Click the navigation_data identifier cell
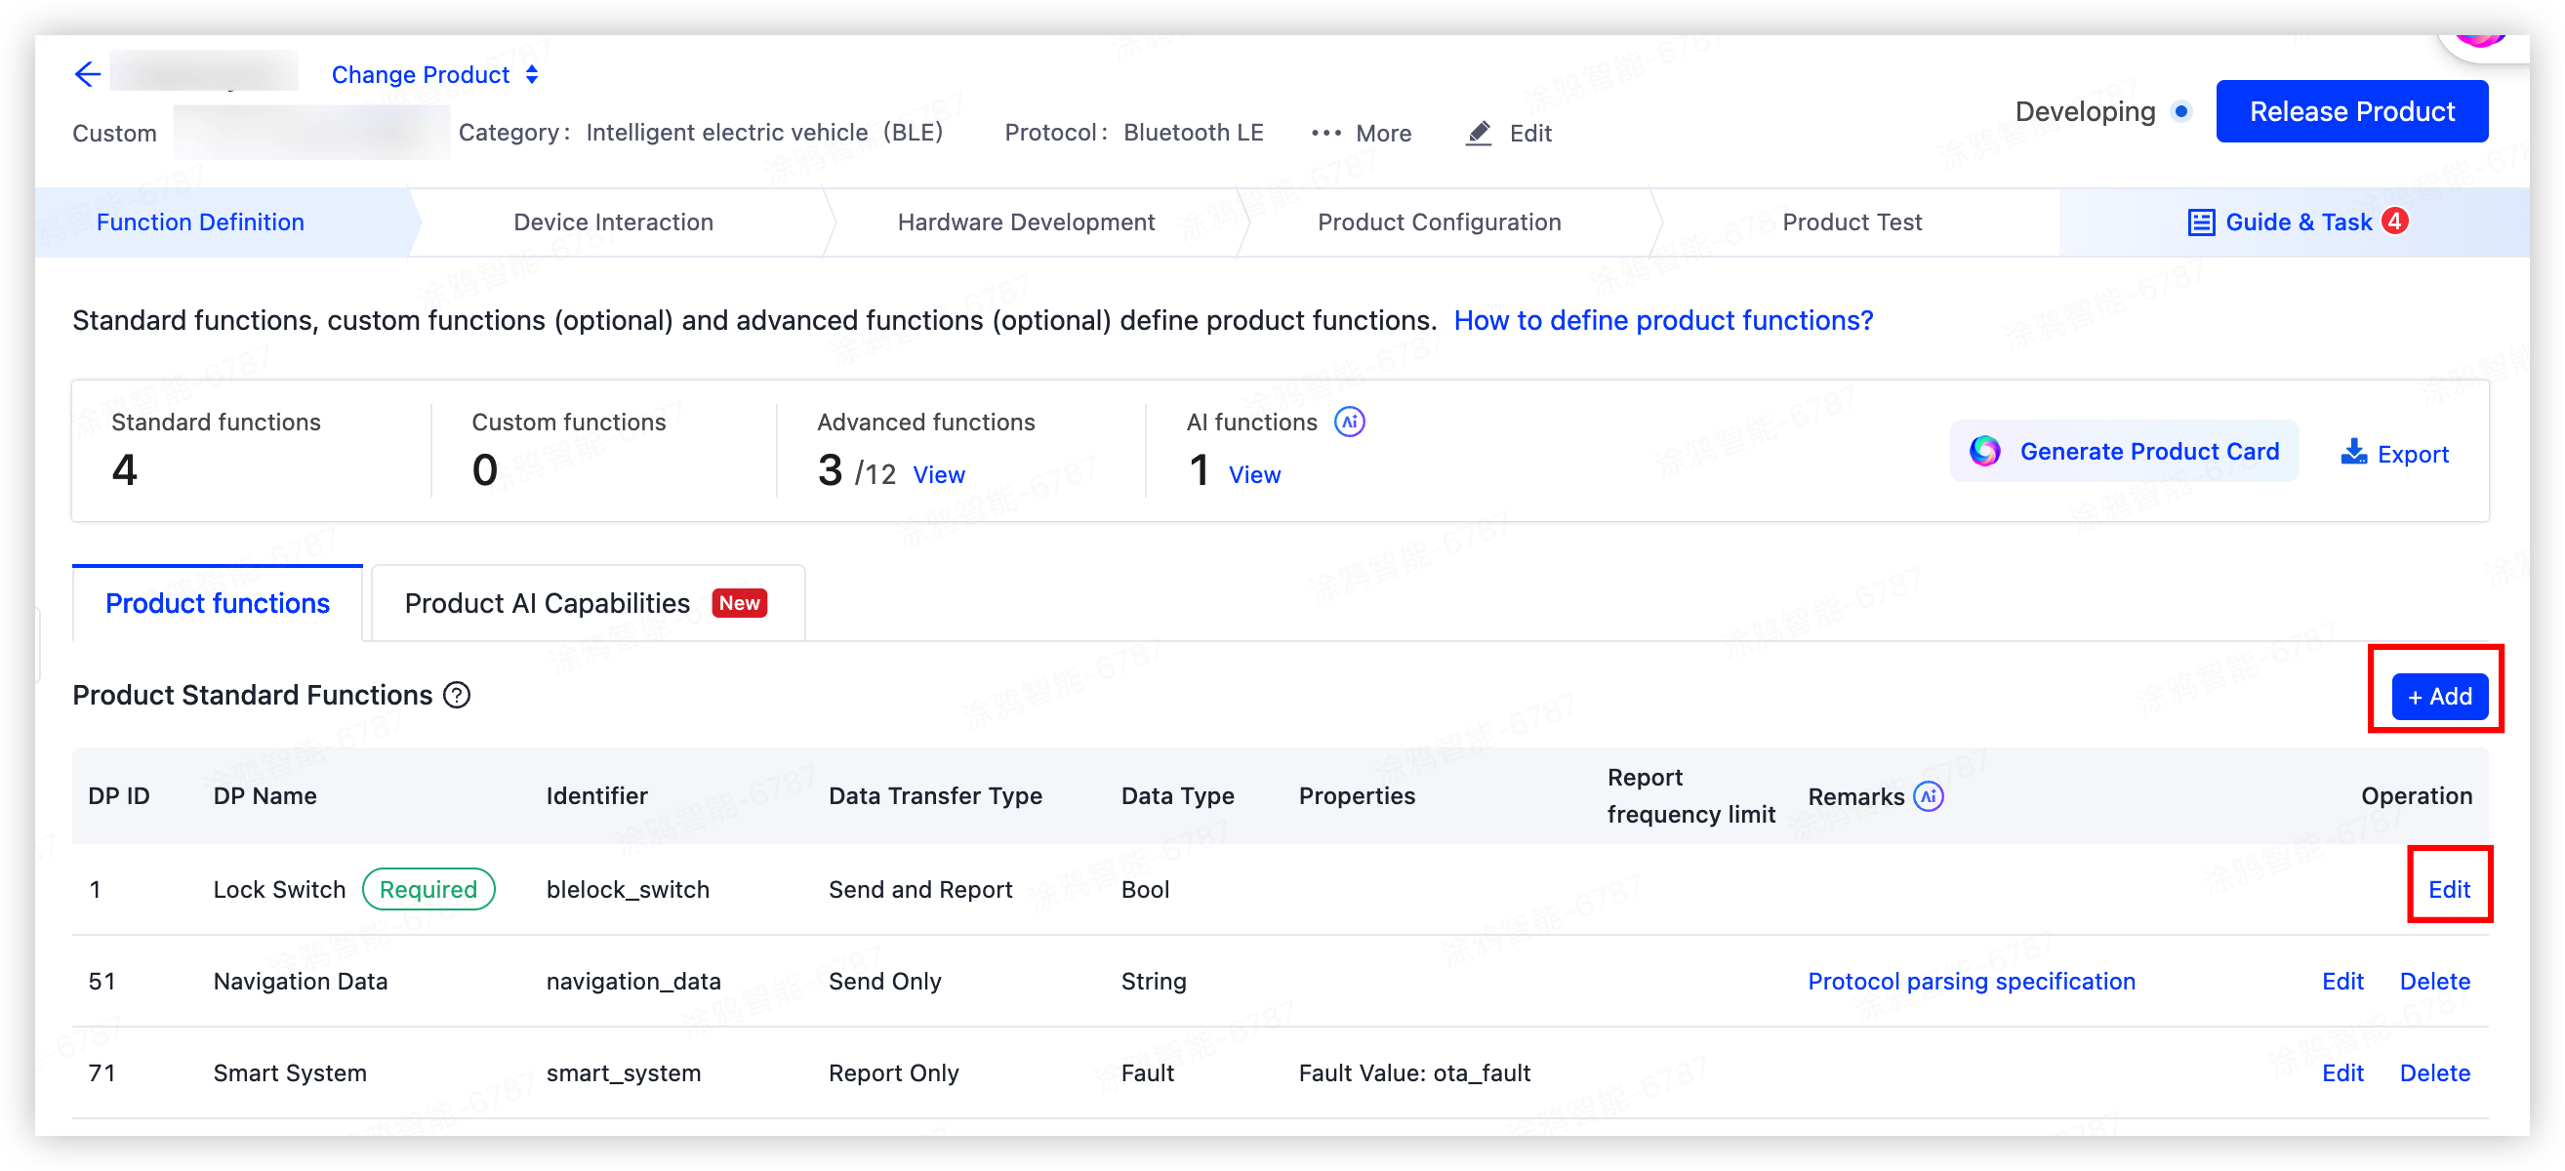Viewport: 2565px width, 1171px height. (633, 981)
